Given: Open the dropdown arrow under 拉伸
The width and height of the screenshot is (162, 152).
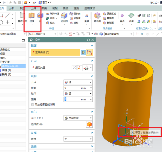Looking at the screenshot, I should click(x=32, y=24).
